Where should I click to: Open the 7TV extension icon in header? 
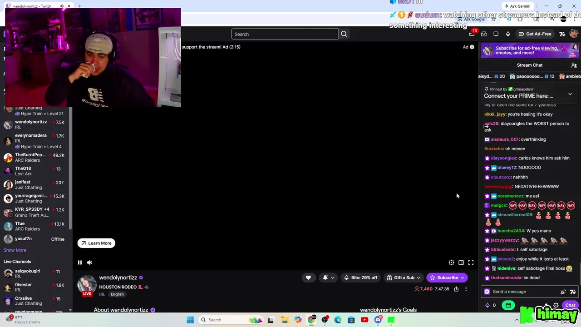coord(562,34)
